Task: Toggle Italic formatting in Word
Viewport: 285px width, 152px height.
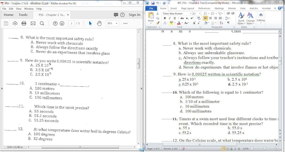Action: click(x=170, y=18)
